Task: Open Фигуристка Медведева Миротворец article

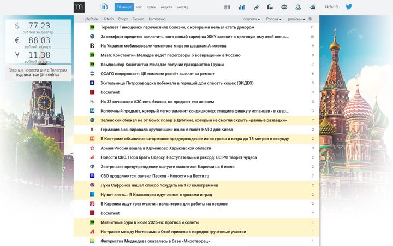Action: [155, 241]
